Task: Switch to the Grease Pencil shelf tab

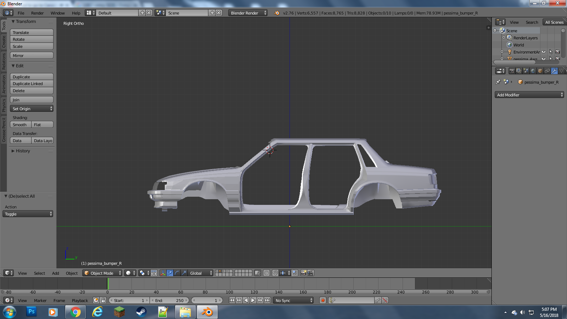Action: click(4, 130)
